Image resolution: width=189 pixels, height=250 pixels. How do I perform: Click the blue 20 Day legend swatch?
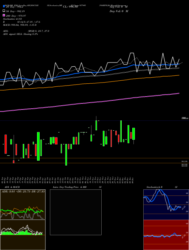point(4,6)
